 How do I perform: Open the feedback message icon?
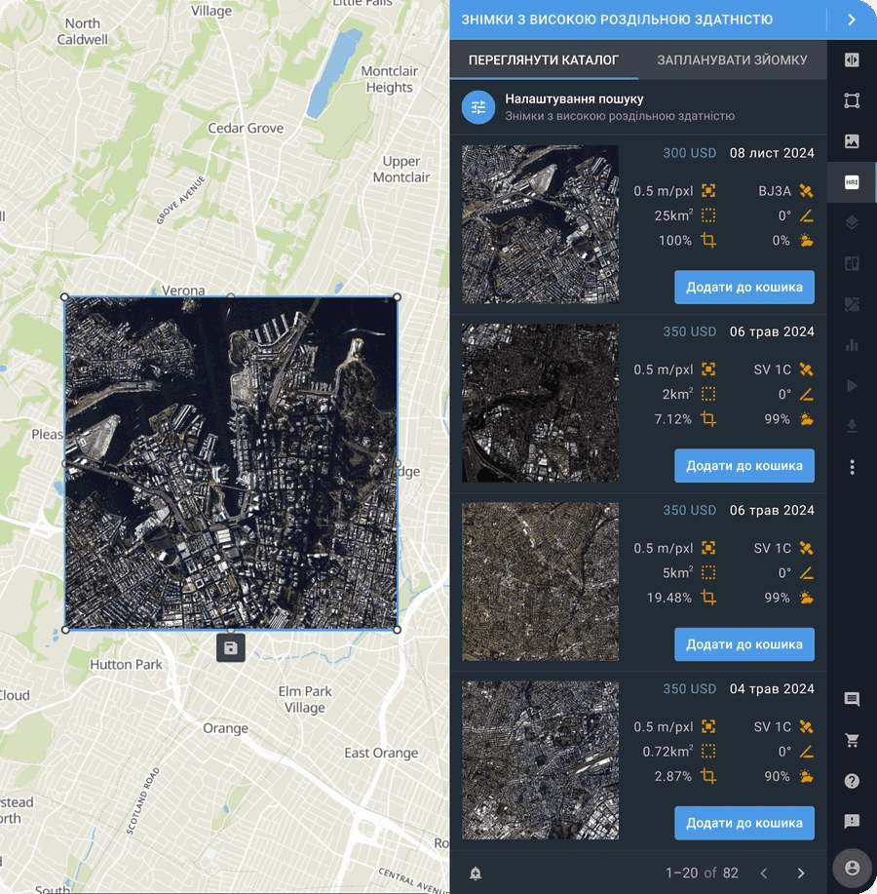pos(853,820)
